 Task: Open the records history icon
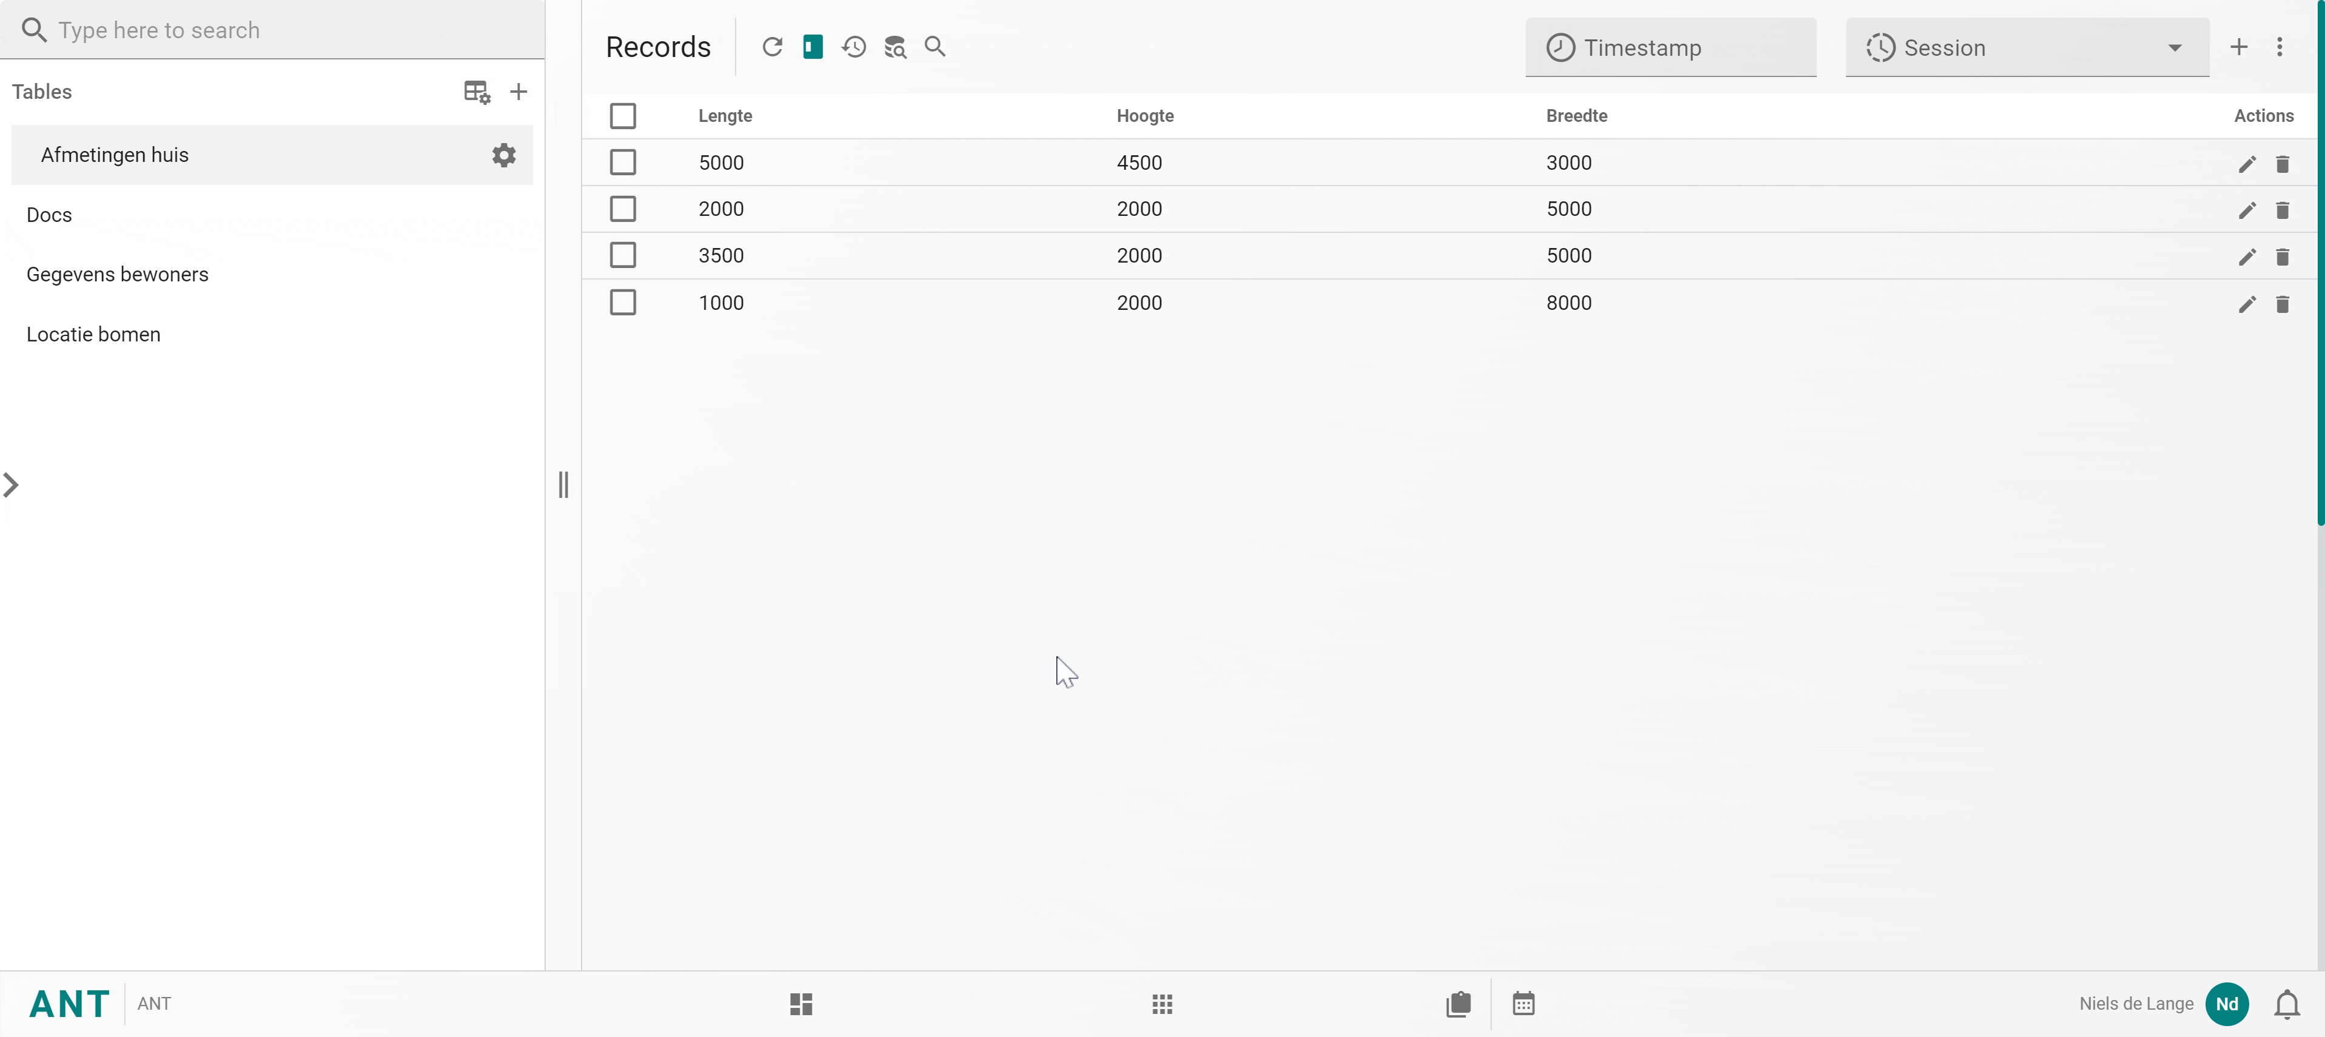pyautogui.click(x=854, y=47)
